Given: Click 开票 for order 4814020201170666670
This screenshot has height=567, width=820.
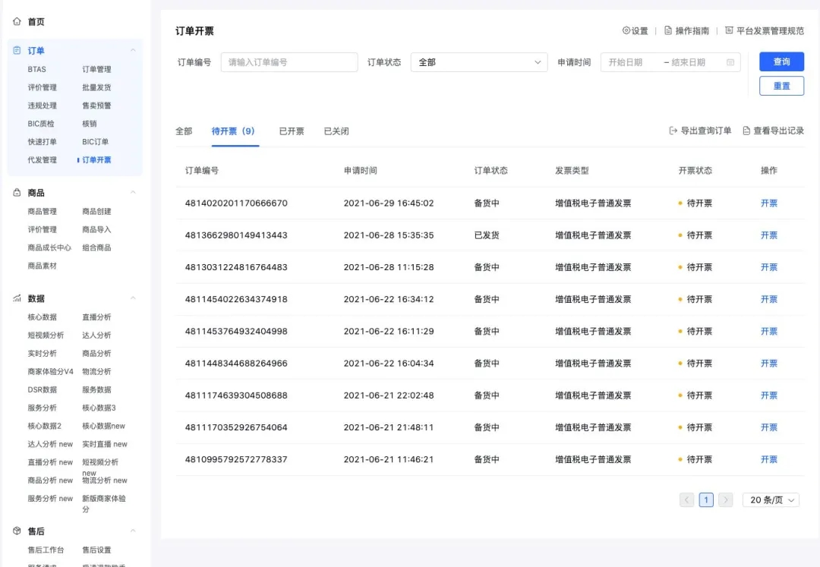Looking at the screenshot, I should (x=768, y=203).
